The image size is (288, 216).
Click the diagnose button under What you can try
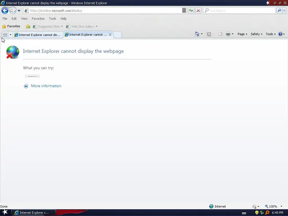[x=32, y=76]
